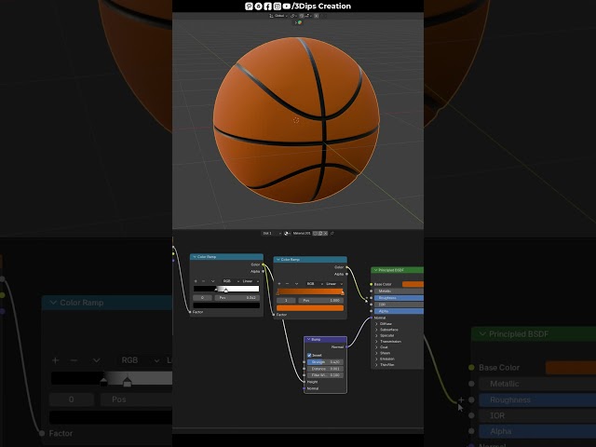Expand the Transmission panel in Principled BSDF

(376, 342)
